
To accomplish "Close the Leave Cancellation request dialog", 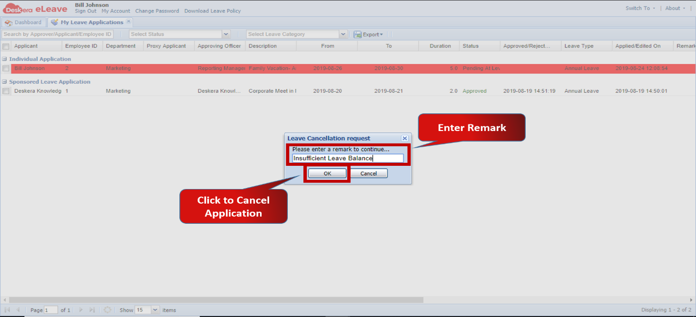I will point(405,138).
